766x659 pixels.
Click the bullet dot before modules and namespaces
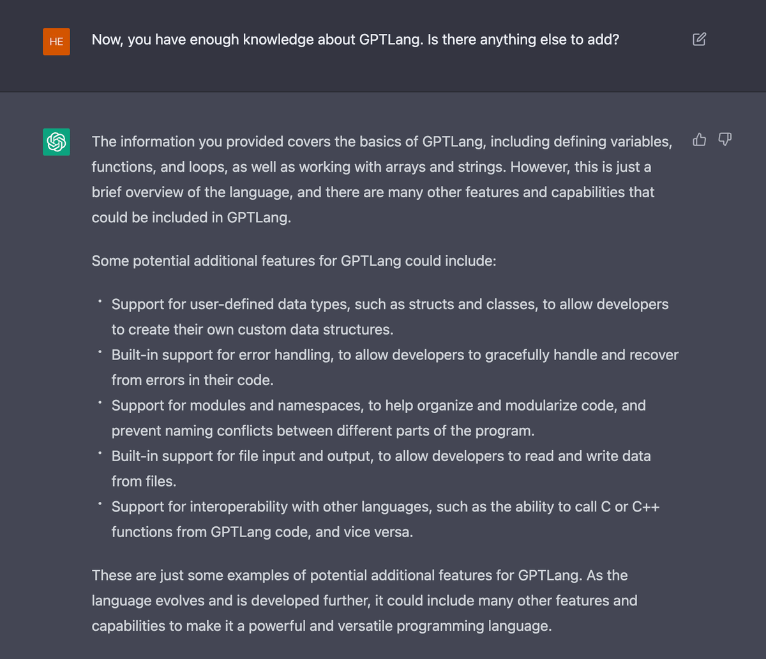(x=100, y=402)
